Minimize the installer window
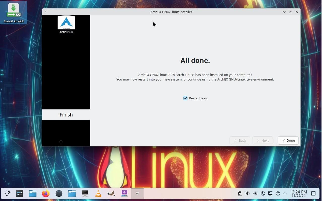 tap(284, 12)
